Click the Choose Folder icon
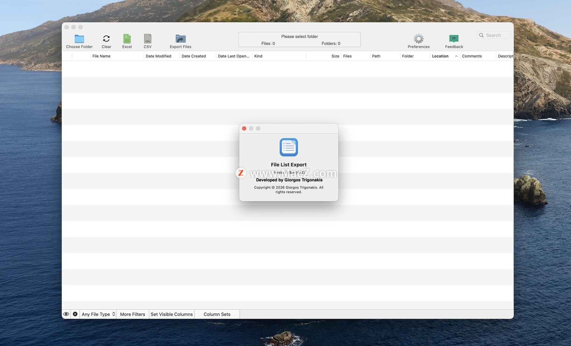Image resolution: width=571 pixels, height=346 pixels. point(79,39)
